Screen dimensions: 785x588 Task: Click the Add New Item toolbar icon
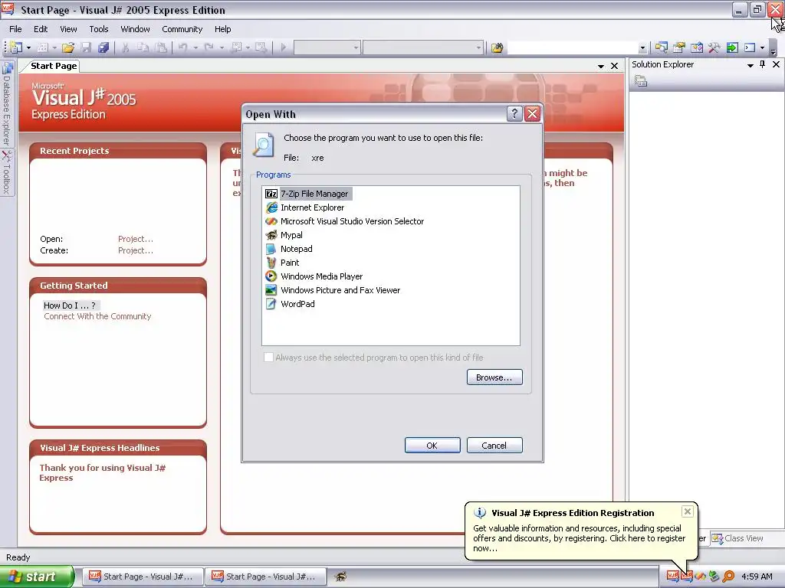click(43, 47)
